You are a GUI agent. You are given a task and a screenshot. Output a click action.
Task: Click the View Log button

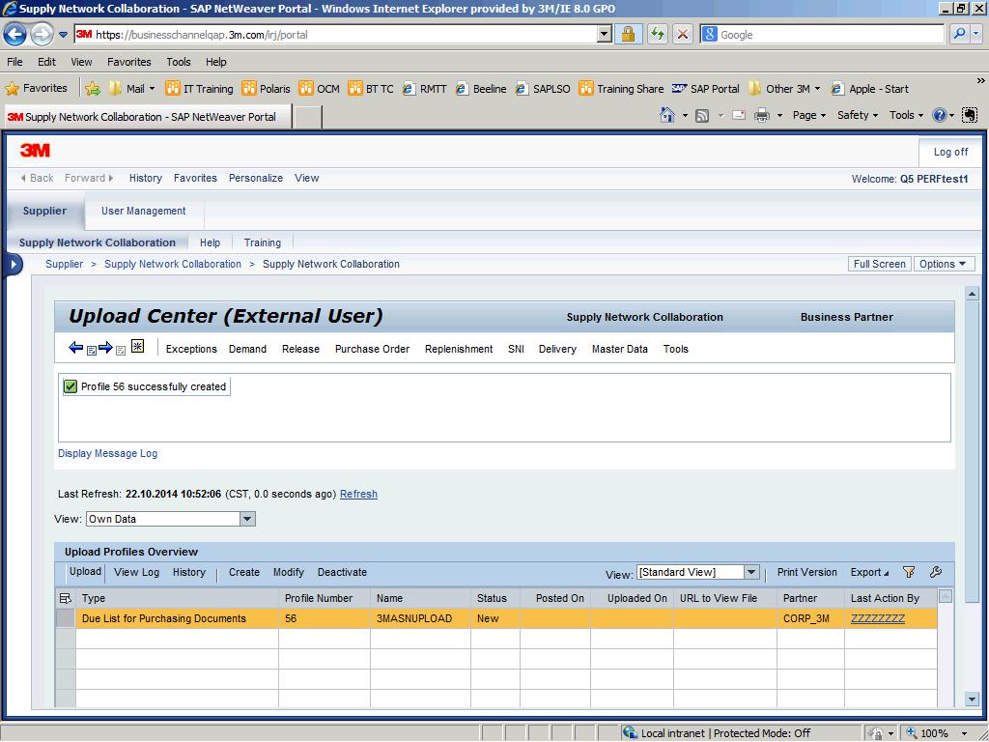136,572
